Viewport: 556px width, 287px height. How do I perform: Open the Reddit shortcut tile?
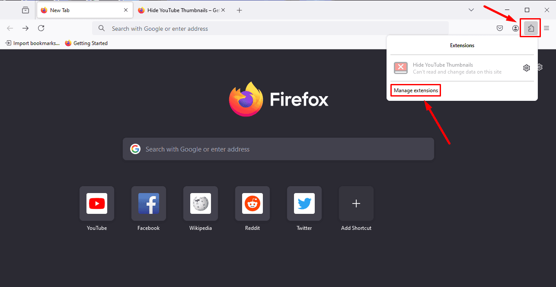[x=252, y=203]
